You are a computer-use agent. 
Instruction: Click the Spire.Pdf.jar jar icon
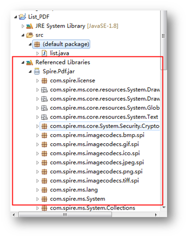[37, 71]
